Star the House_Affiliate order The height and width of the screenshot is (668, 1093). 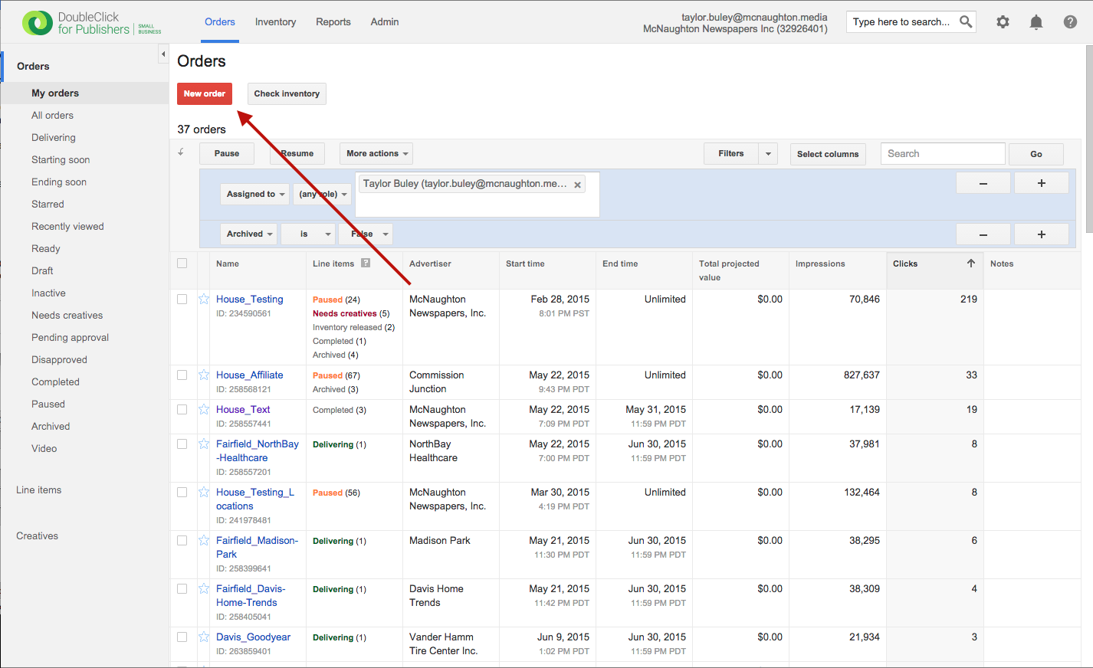[204, 375]
